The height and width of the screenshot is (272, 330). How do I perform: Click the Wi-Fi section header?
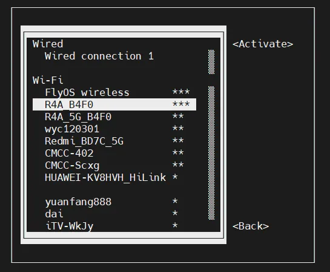point(48,80)
